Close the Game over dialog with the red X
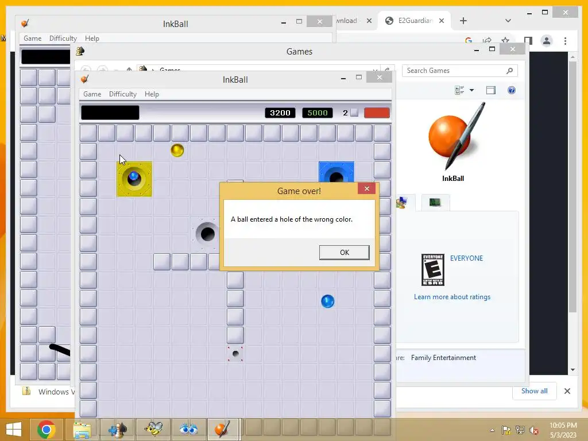The height and width of the screenshot is (441, 588). pos(367,188)
